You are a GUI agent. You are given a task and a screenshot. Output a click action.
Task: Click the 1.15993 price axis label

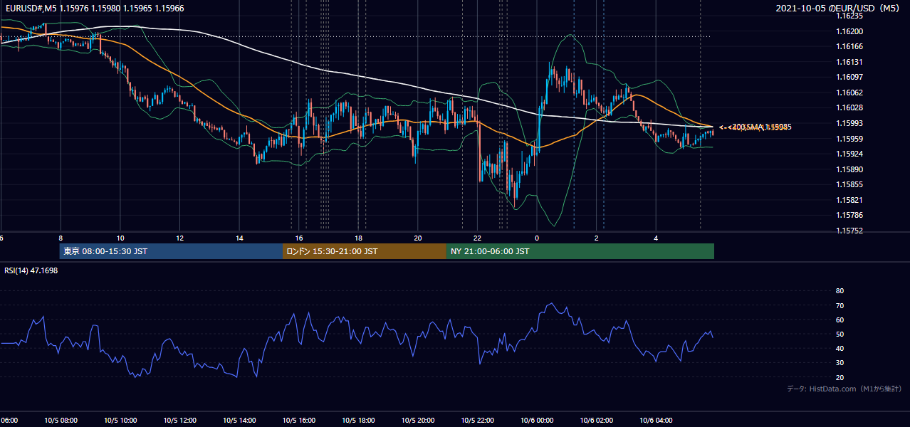(x=849, y=123)
